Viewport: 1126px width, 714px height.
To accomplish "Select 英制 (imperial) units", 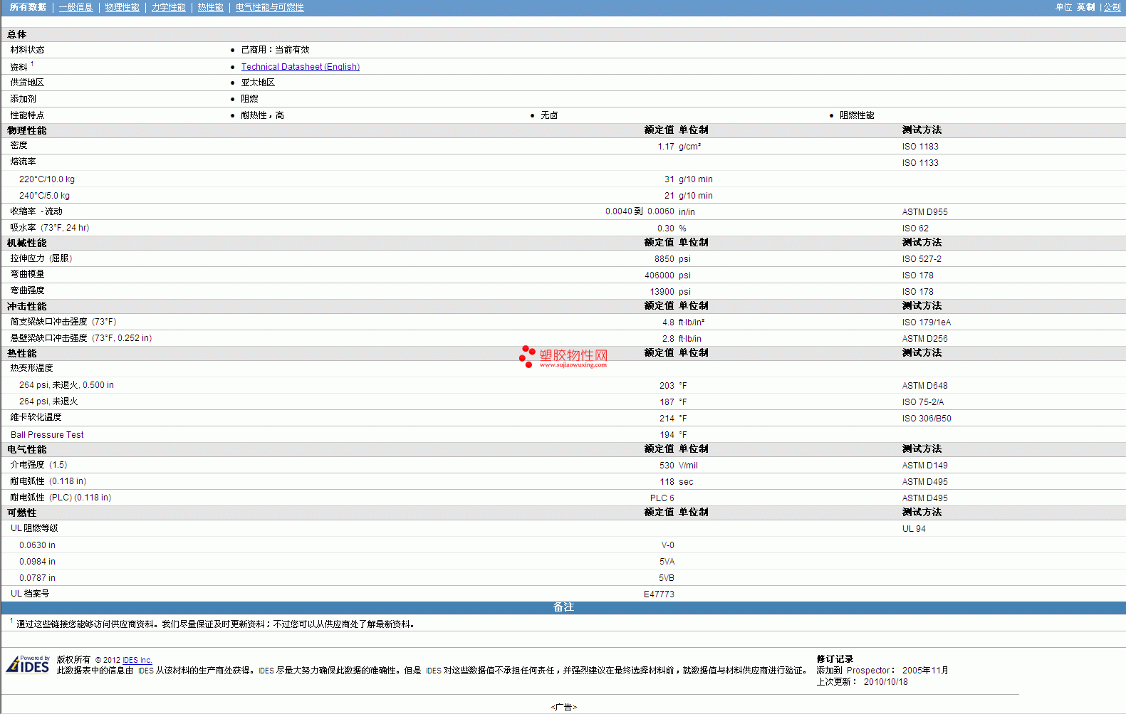I will [1085, 7].
